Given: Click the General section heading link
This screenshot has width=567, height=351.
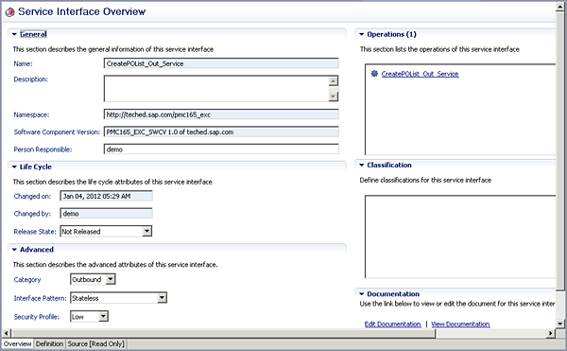Looking at the screenshot, I should click(33, 34).
